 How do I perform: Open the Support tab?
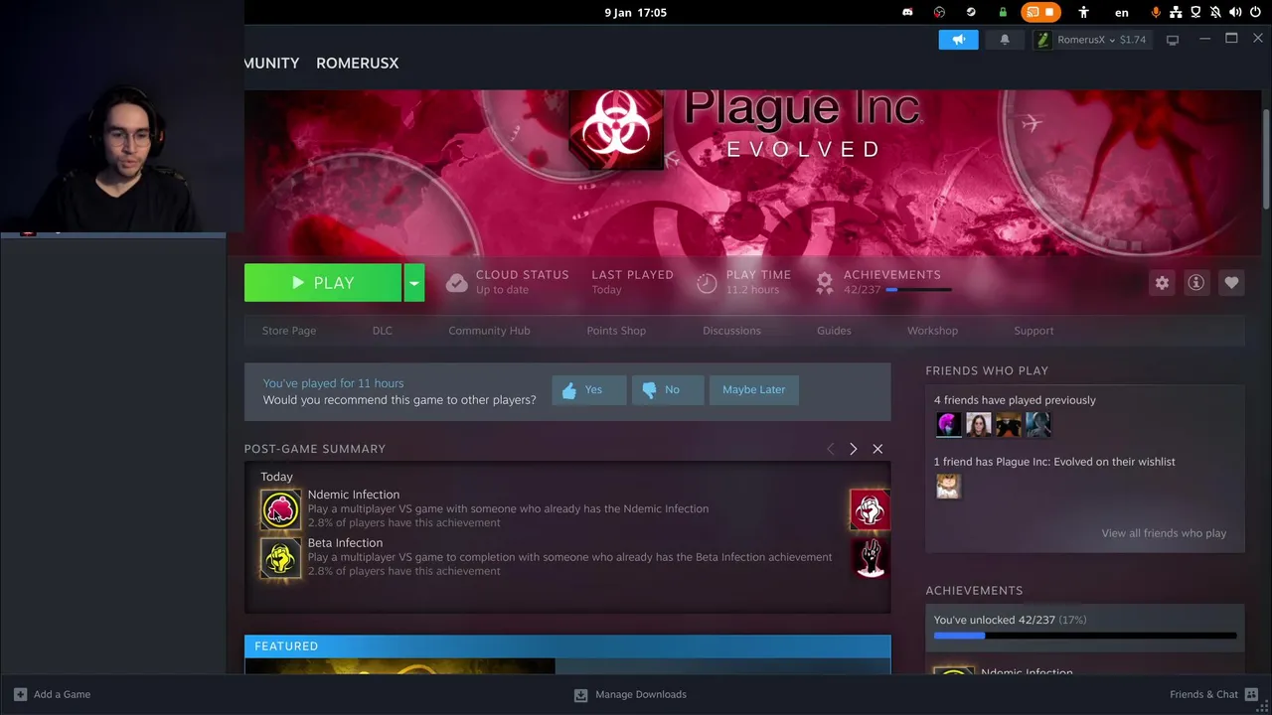1033,331
